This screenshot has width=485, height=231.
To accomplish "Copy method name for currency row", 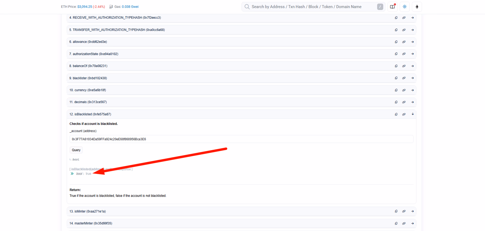I will [x=396, y=90].
